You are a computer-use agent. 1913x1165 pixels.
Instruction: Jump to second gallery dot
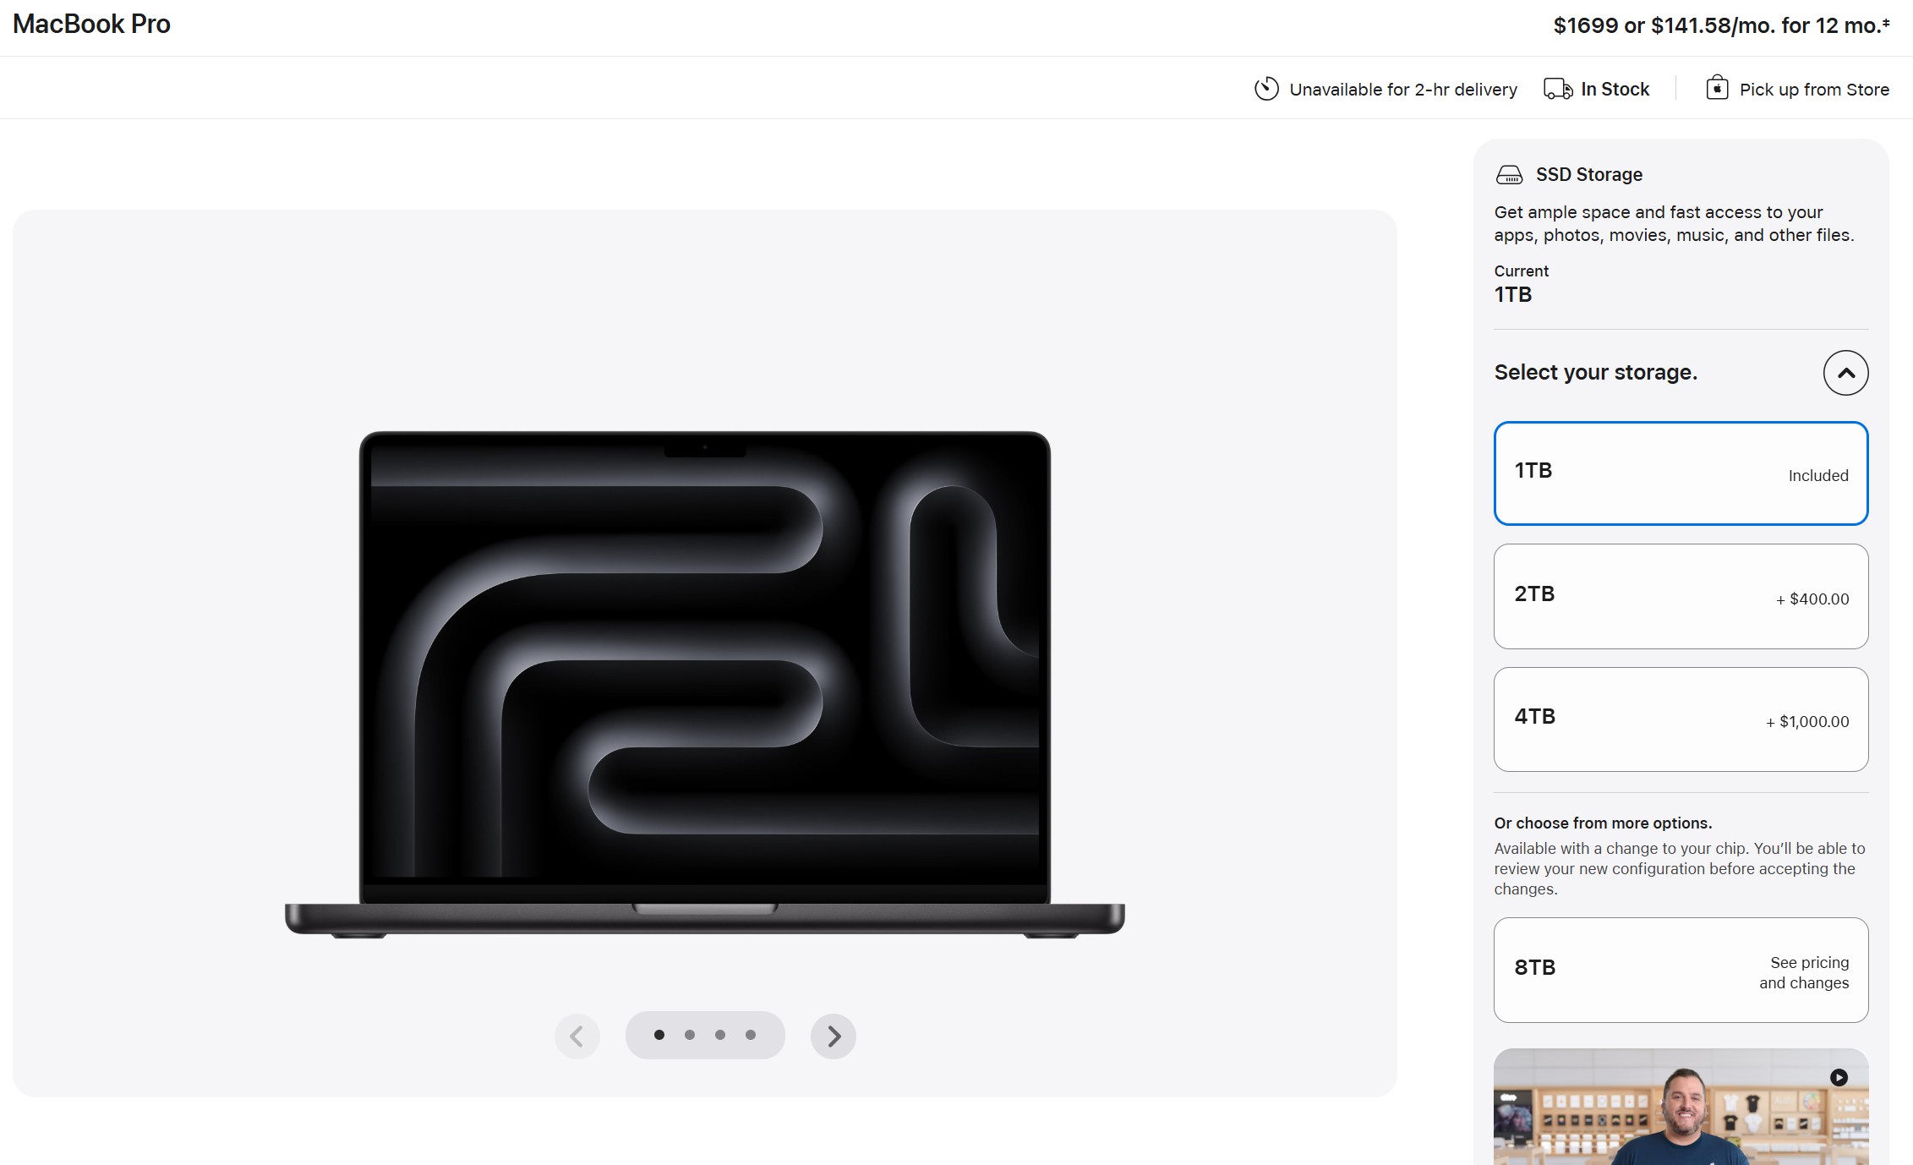690,1035
